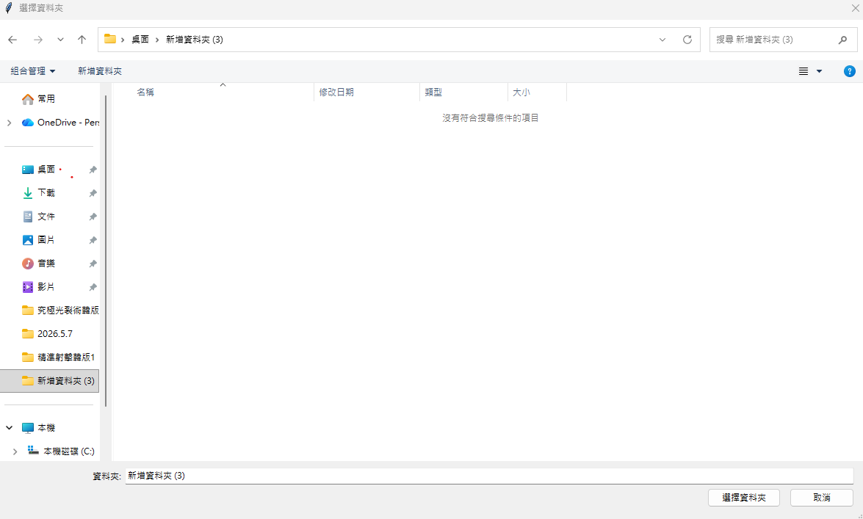
Task: Collapse the 本機 tree node
Action: tap(10, 428)
